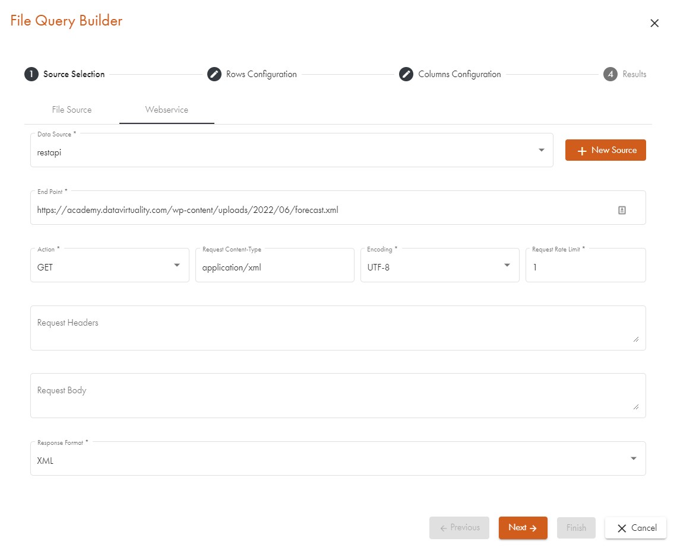The image size is (677, 551).
Task: Click the Rows Configuration pencil icon
Action: coord(214,74)
